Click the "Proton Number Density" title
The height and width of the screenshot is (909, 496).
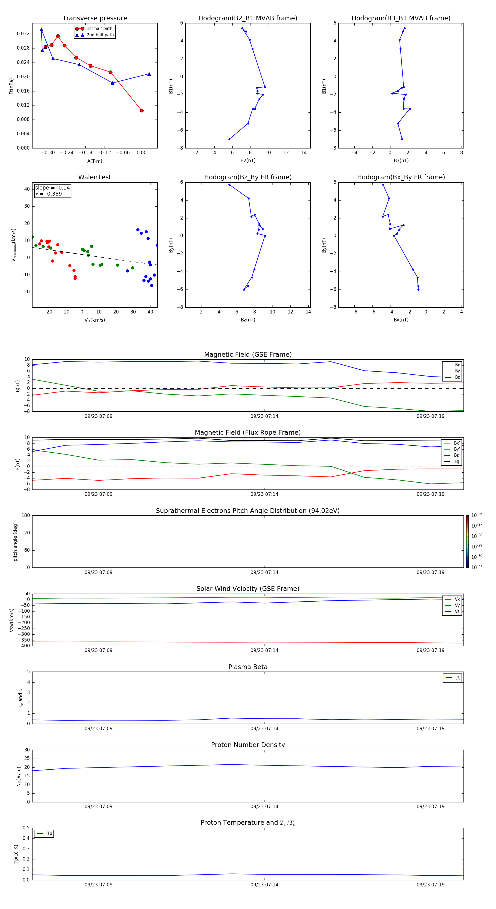[248, 745]
